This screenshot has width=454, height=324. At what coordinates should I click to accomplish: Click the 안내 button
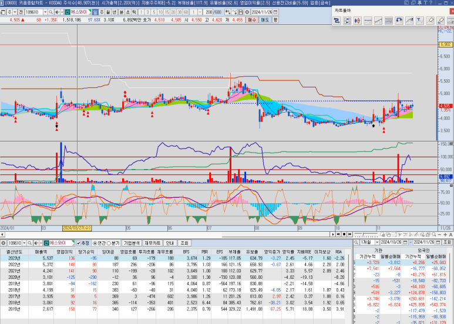(170, 243)
